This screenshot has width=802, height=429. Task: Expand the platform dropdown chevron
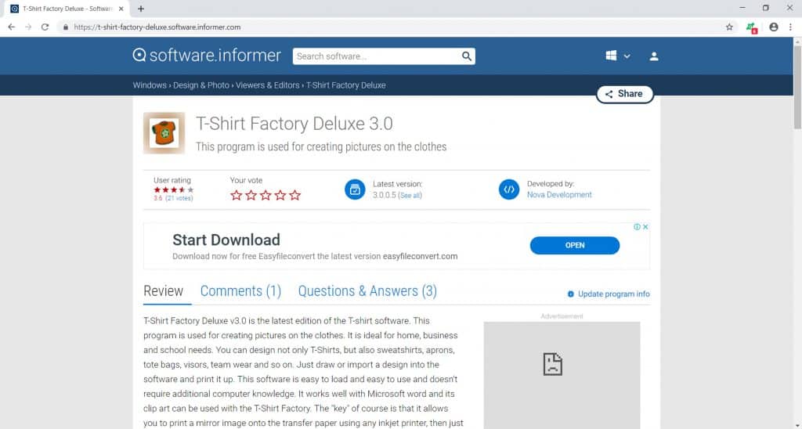tap(627, 56)
